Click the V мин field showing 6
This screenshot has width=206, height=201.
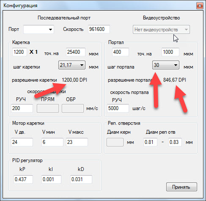coord(52,142)
